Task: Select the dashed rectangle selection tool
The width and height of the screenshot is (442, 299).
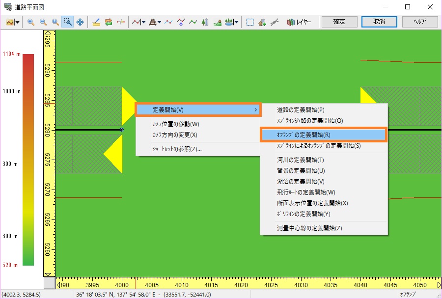Action: (x=250, y=22)
